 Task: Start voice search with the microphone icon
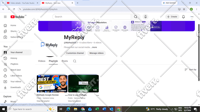[145, 17]
